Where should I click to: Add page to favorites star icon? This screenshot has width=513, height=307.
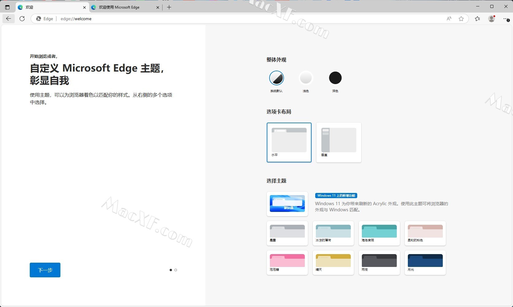click(461, 19)
